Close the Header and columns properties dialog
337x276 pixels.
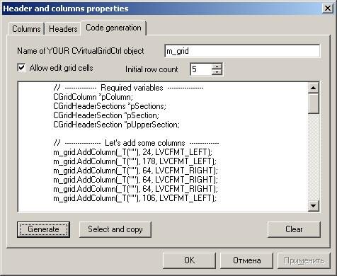pos(328,8)
